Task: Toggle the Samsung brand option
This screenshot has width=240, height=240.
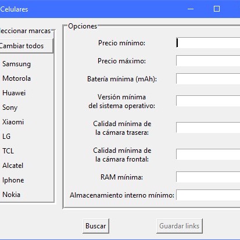Action: 16,64
